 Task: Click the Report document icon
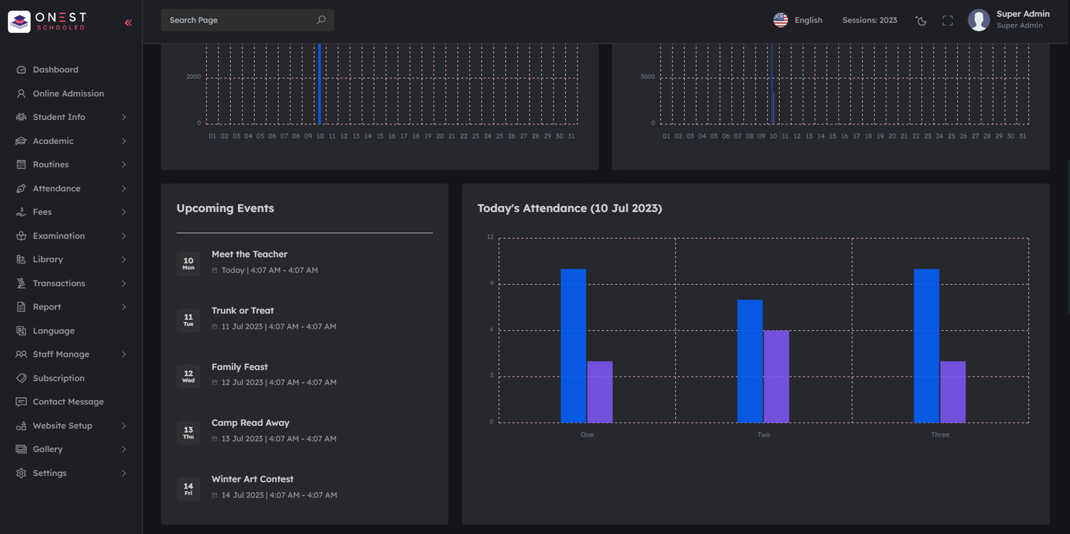pos(21,307)
